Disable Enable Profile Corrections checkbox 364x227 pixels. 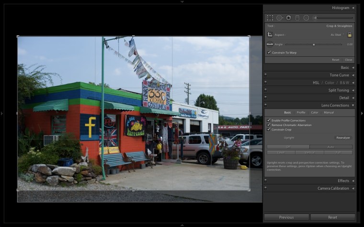pyautogui.click(x=269, y=120)
